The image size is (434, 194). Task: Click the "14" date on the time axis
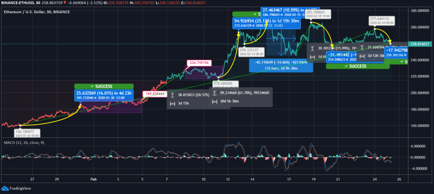tap(253, 179)
